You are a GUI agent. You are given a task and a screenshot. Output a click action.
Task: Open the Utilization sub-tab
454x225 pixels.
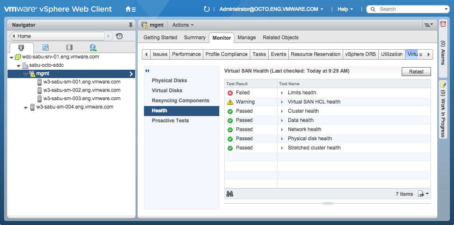coord(392,54)
